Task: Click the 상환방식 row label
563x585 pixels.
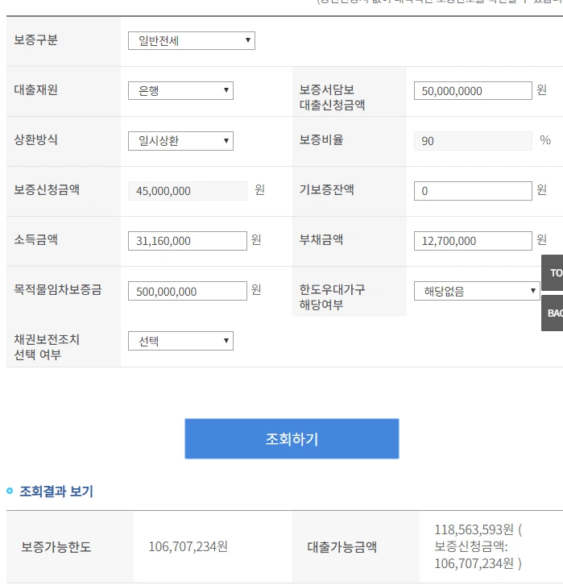Action: tap(35, 140)
